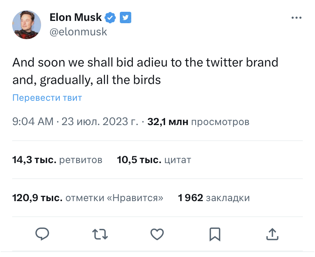
Task: Click the tweet timestamp 9:04 AM · 23 июл. 2023
Action: click(x=75, y=122)
